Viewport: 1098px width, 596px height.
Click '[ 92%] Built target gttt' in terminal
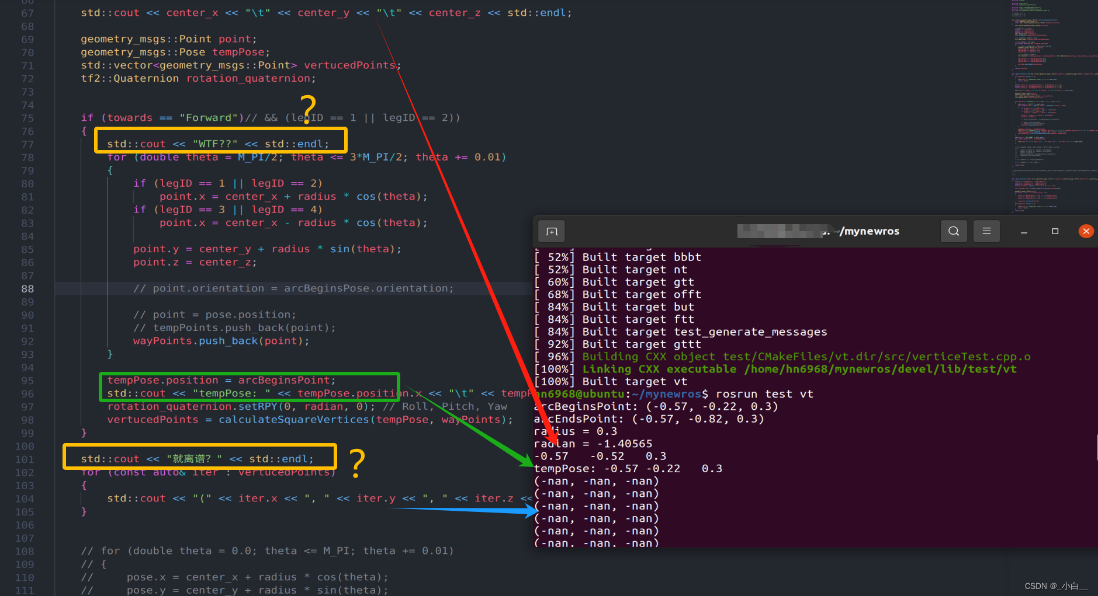[618, 344]
